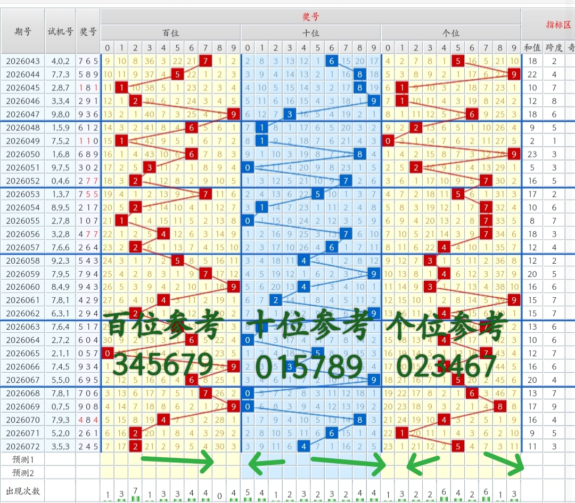This screenshot has width=575, height=503.
Task: Toggle highlight on 奖号 765 for 期号 2026043
Action: 87,61
